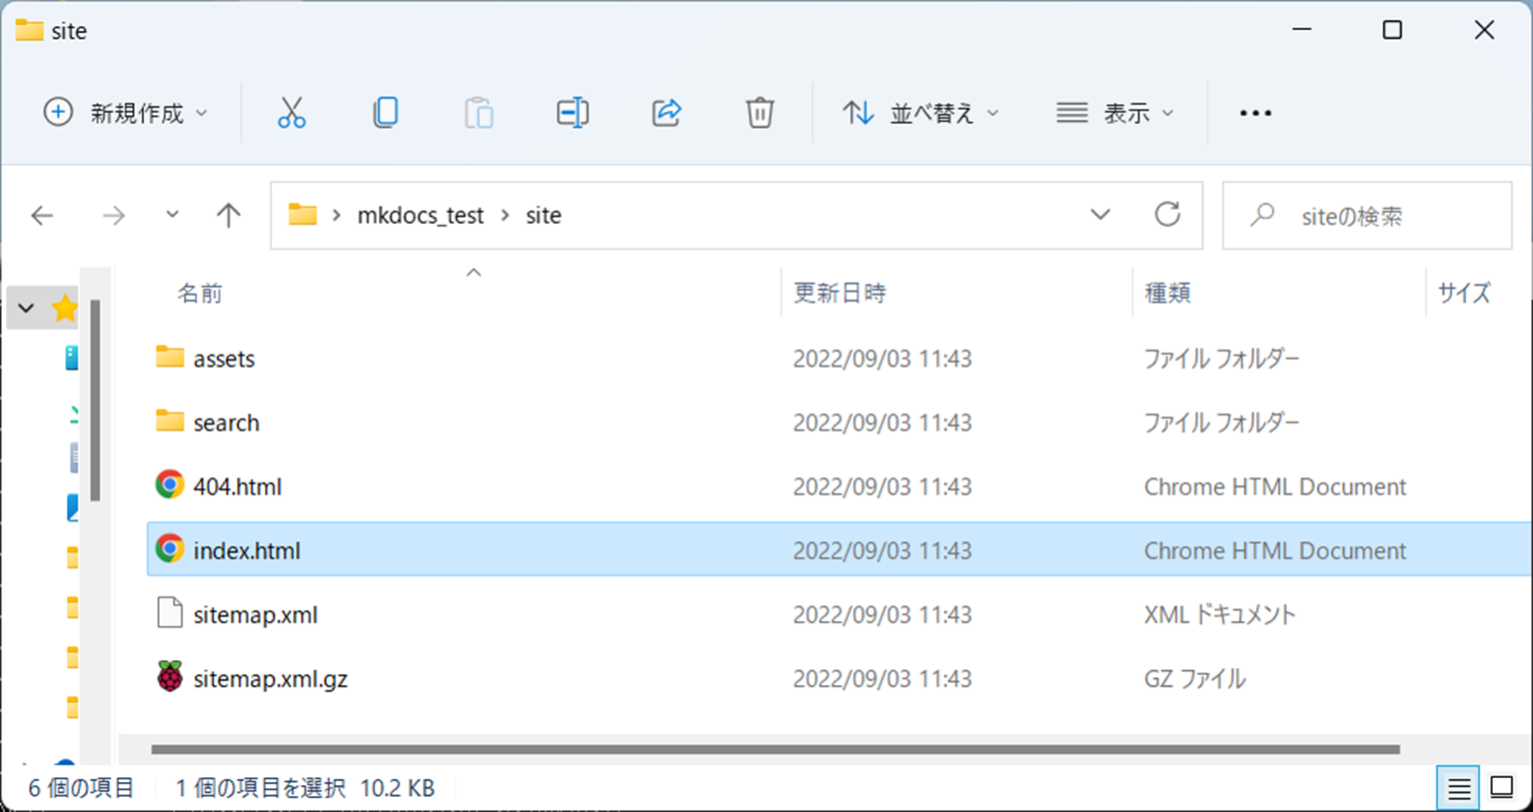The image size is (1533, 812).
Task: Open the See more (...) menu
Action: point(1254,112)
